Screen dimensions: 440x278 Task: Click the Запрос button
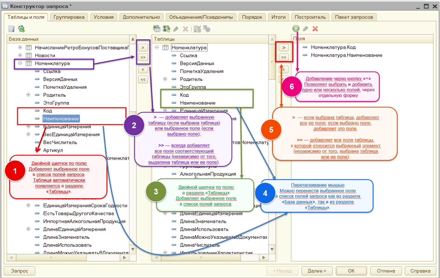pyautogui.click(x=20, y=271)
